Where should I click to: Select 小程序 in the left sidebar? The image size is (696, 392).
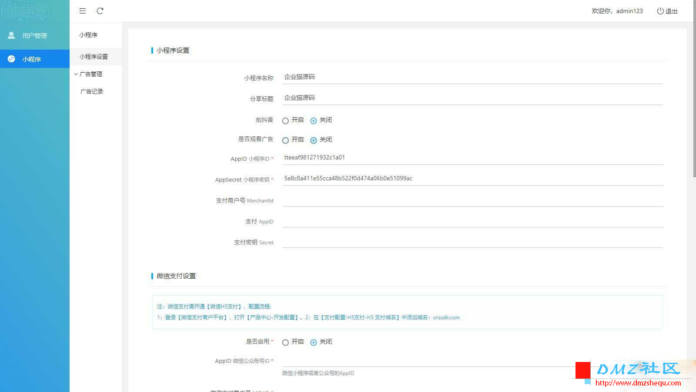[x=35, y=59]
